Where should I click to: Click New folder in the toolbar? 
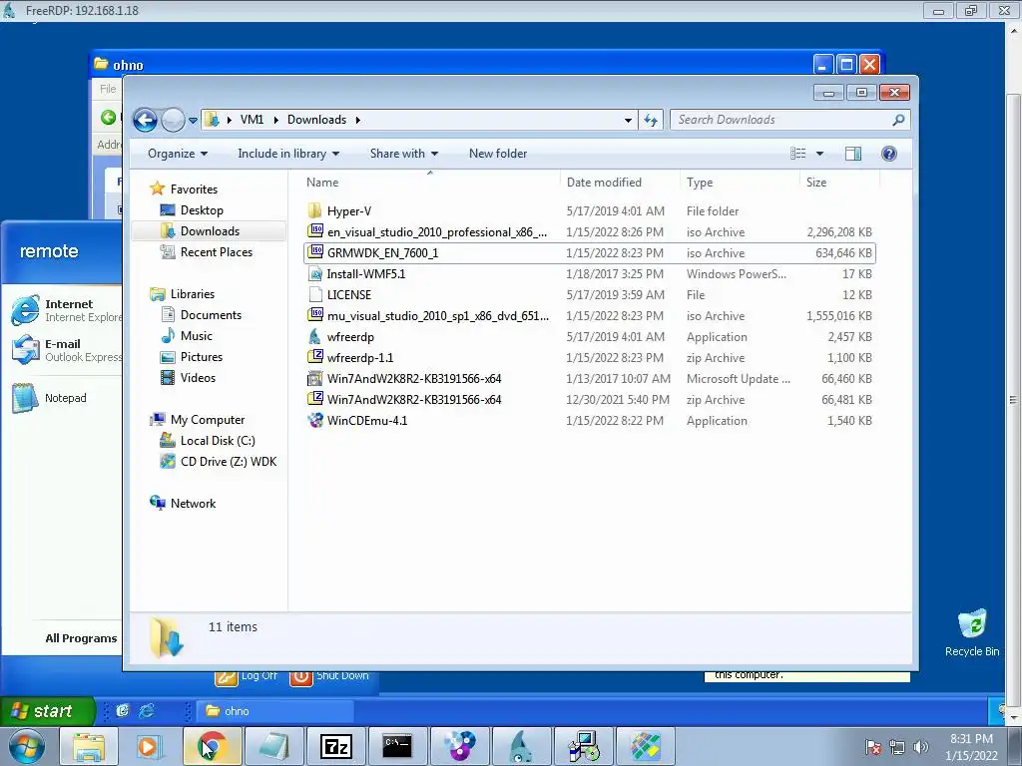pos(498,154)
